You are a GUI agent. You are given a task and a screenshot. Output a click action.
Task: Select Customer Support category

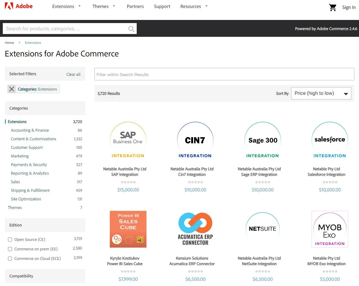27,147
